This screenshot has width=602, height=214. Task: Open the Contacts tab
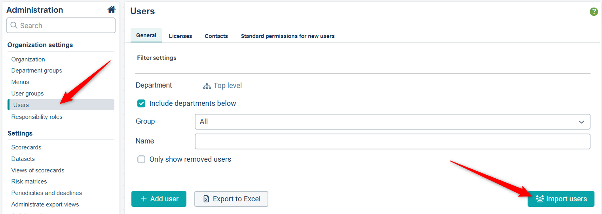216,36
